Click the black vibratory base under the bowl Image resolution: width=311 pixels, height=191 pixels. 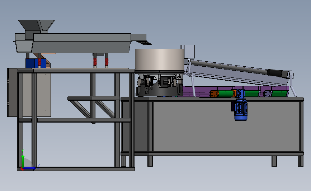159,91
